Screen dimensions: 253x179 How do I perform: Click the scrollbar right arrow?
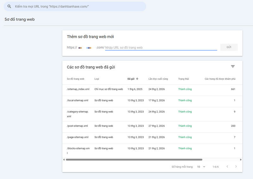pyautogui.click(x=241, y=160)
